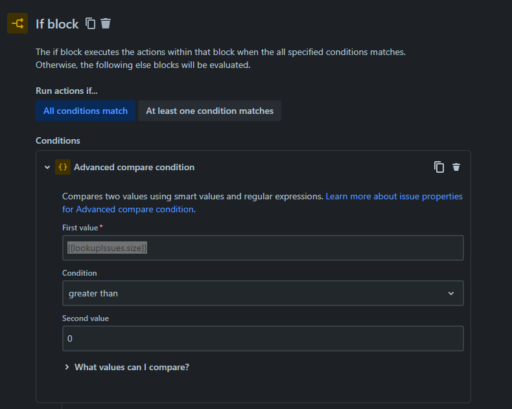Collapse the Advanced compare condition section
The height and width of the screenshot is (409, 512).
47,167
